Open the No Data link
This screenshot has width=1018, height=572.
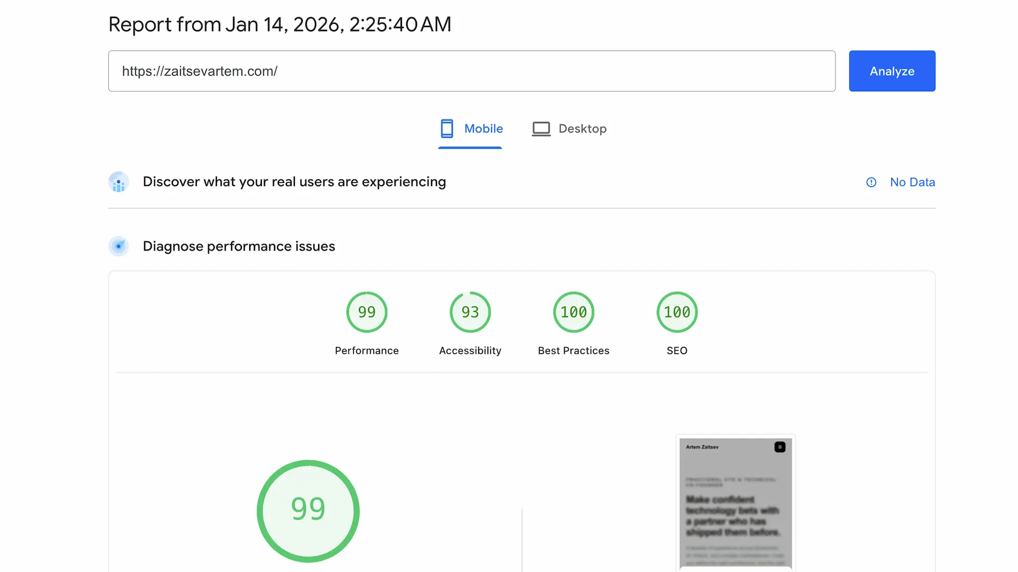912,182
